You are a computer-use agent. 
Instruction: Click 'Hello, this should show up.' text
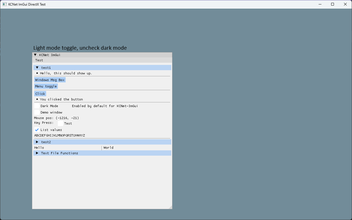pos(66,73)
